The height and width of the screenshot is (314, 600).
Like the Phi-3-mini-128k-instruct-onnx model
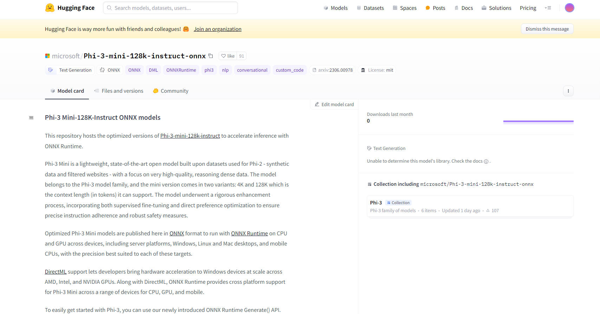tap(228, 56)
